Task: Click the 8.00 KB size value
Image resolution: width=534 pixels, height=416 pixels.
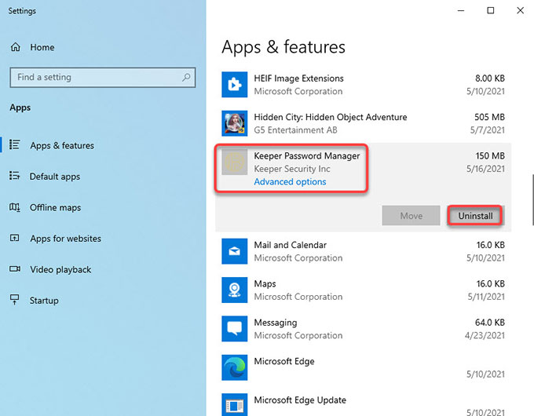Action: pos(490,78)
